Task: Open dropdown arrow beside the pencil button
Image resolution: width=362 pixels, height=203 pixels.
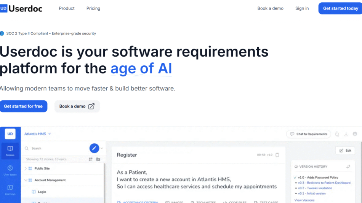Action: point(102,148)
